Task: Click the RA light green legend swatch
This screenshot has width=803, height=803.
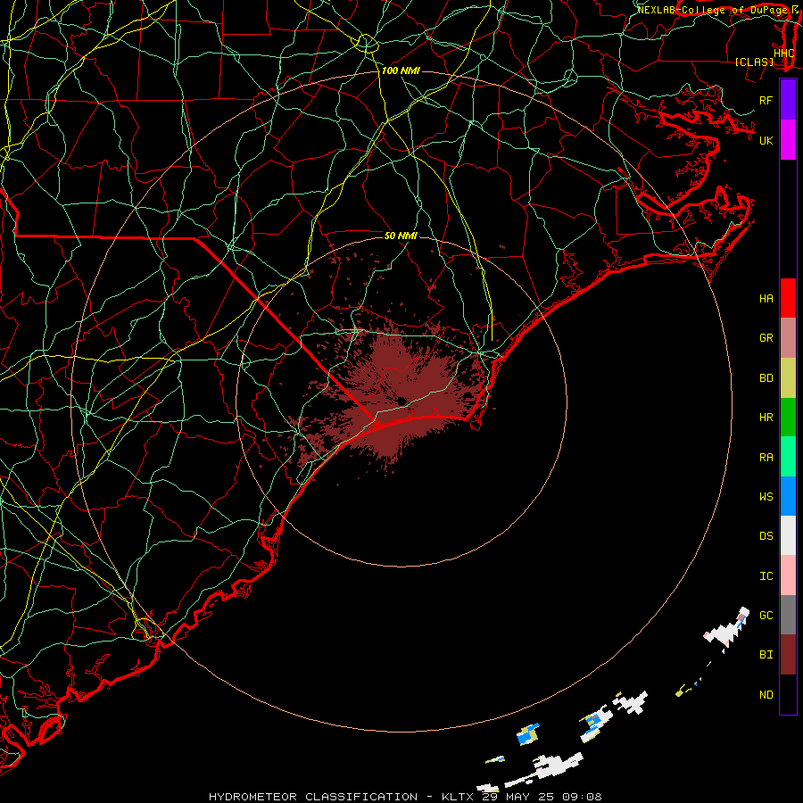Action: [788, 457]
